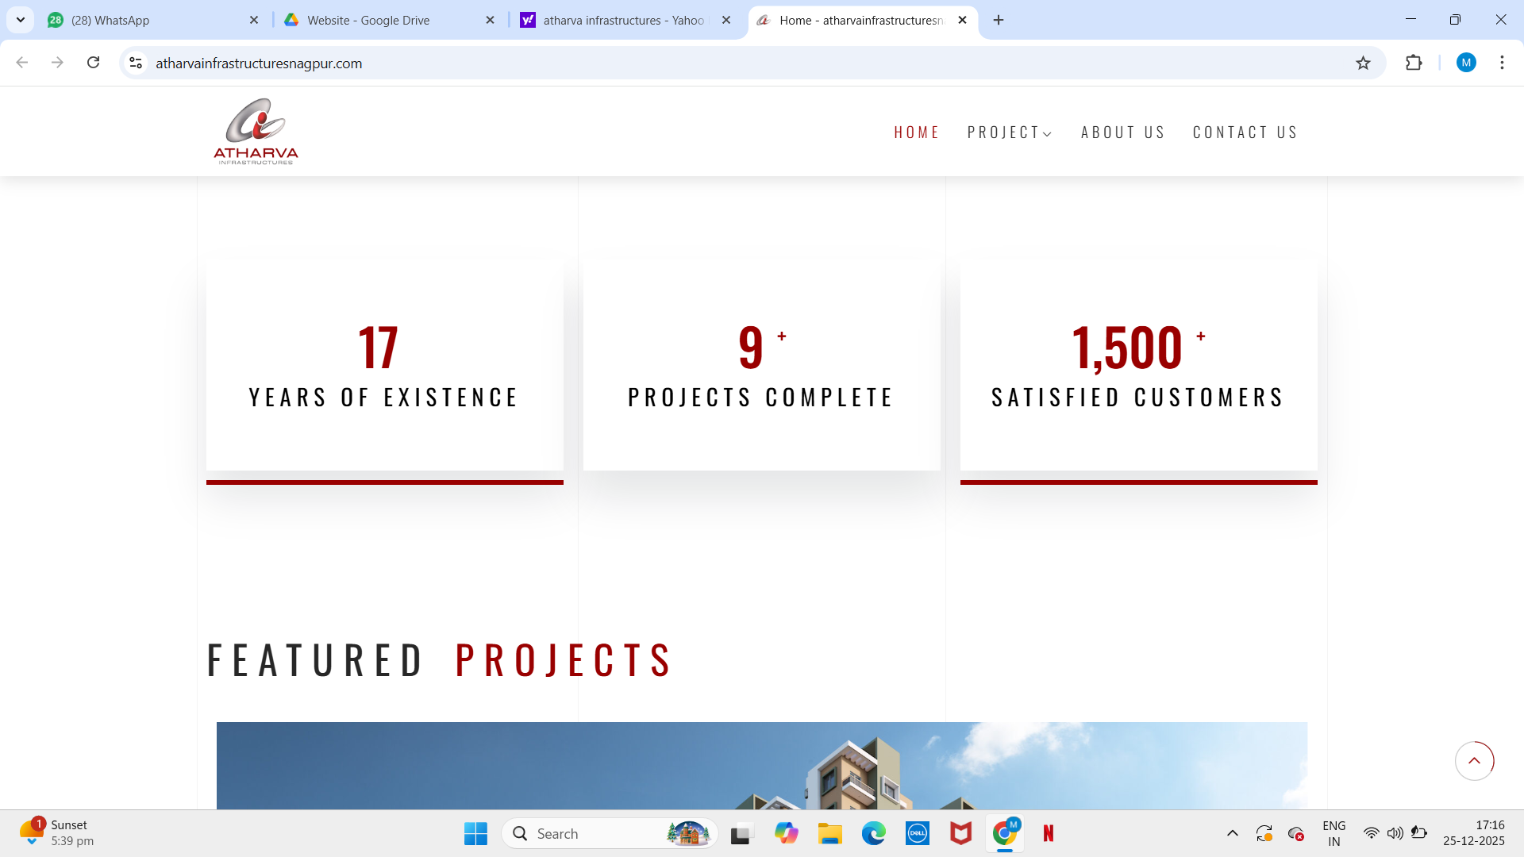Go to the ABOUT US page
The width and height of the screenshot is (1524, 857).
[1123, 133]
